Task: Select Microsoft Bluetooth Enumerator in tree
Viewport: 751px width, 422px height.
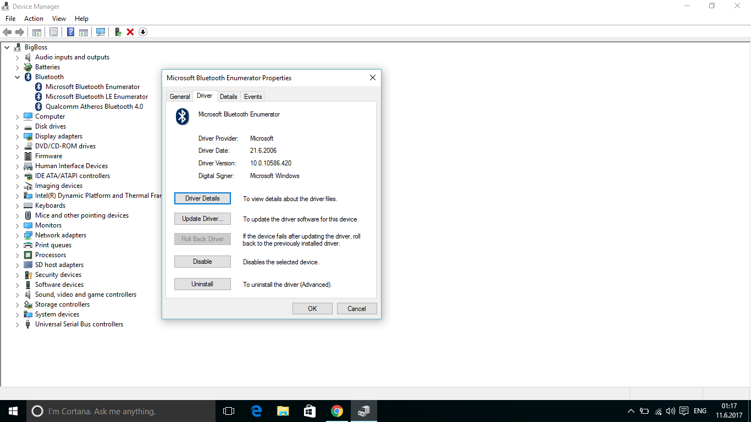Action: (92, 87)
